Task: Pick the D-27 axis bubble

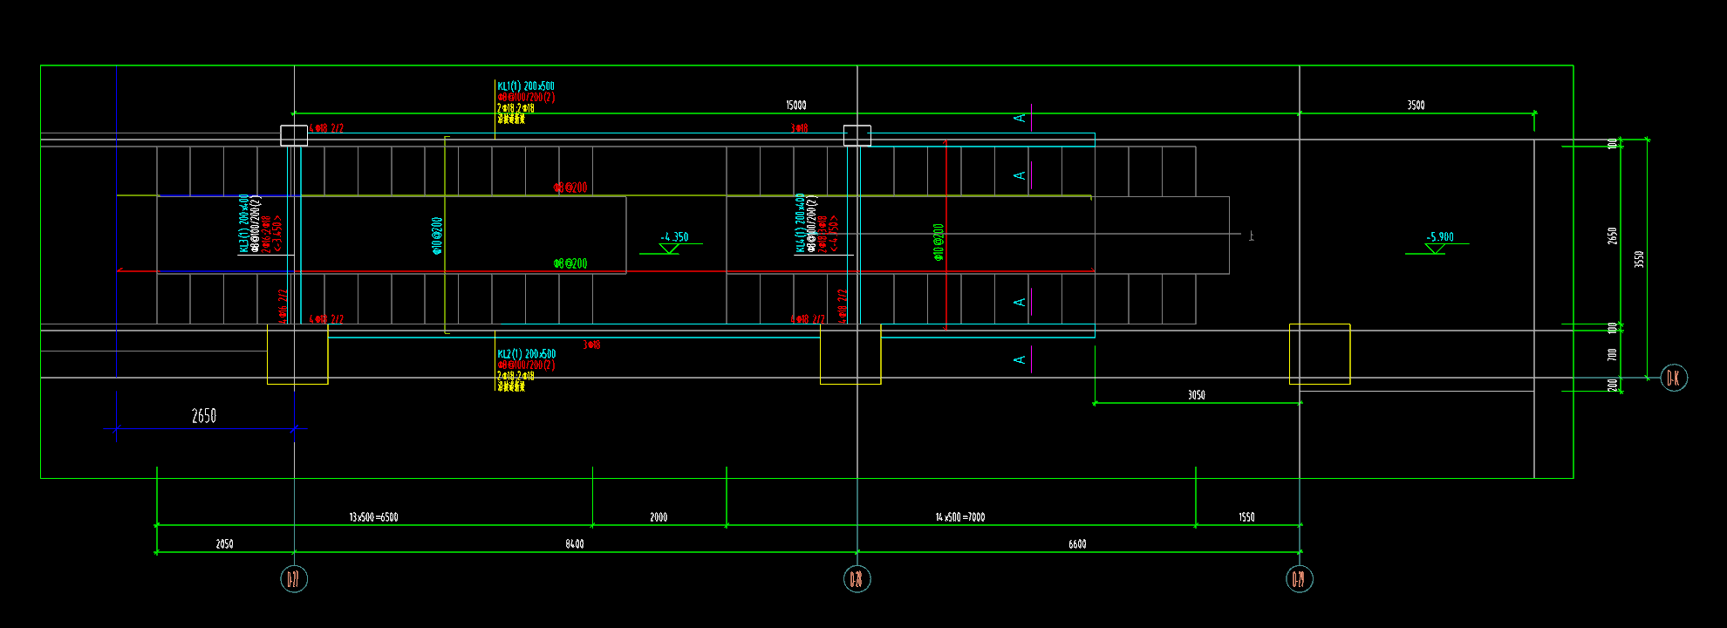Action: (294, 579)
